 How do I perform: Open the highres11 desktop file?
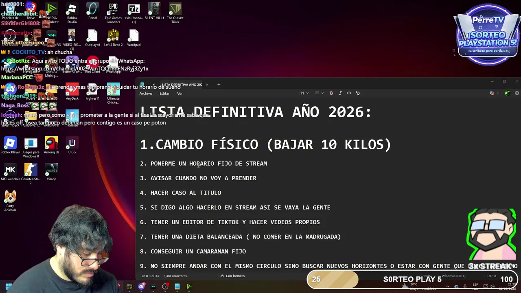[x=92, y=92]
